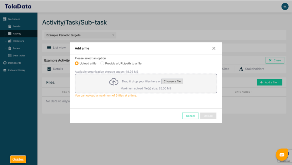Viewport: 292px width, 165px height.
Task: Open the Activity menu item in sidebar
Action: (17, 34)
